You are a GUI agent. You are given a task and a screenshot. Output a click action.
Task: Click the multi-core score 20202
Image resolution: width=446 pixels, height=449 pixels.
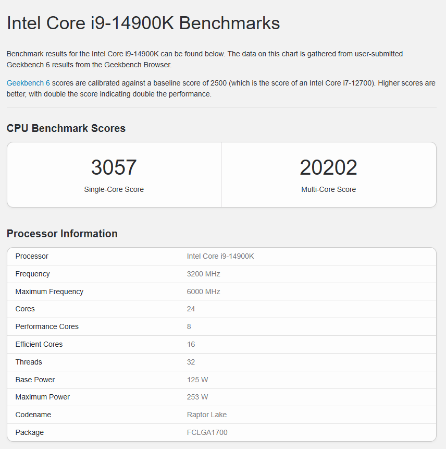pos(328,167)
